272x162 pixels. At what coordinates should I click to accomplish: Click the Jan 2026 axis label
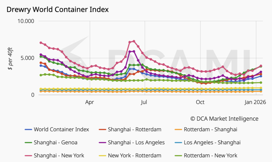255,102
